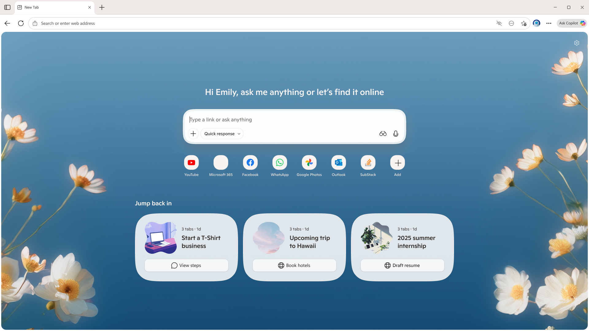This screenshot has height=331, width=589.
Task: Open the favorites star menu
Action: pyautogui.click(x=524, y=23)
